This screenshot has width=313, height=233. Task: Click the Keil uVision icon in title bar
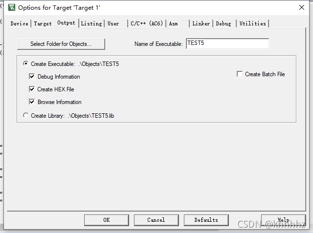(12, 7)
